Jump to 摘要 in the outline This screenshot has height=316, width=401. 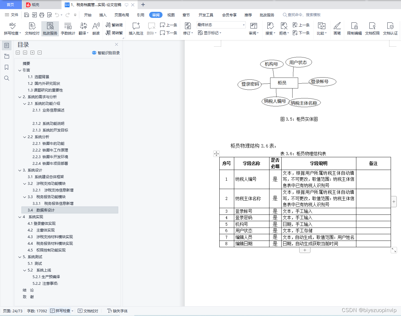[x=26, y=64]
